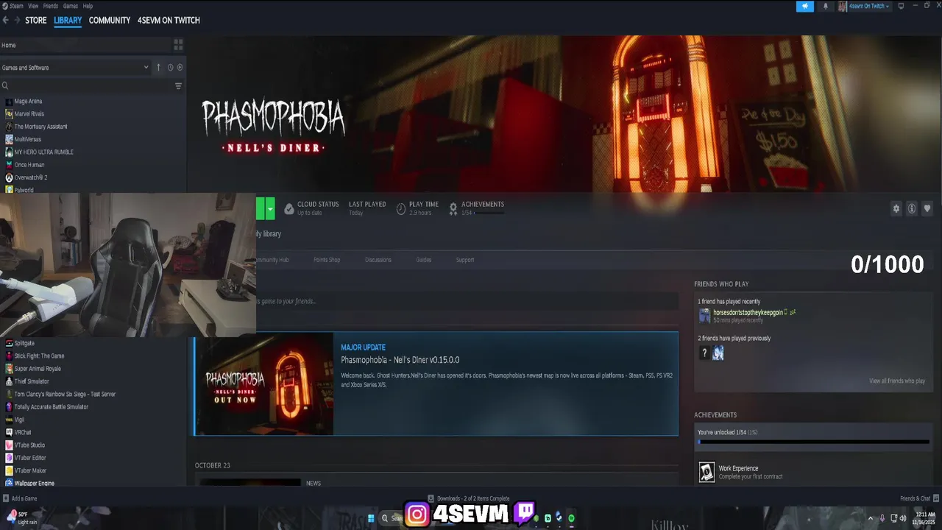
Task: Open the Help menu
Action: pos(88,6)
